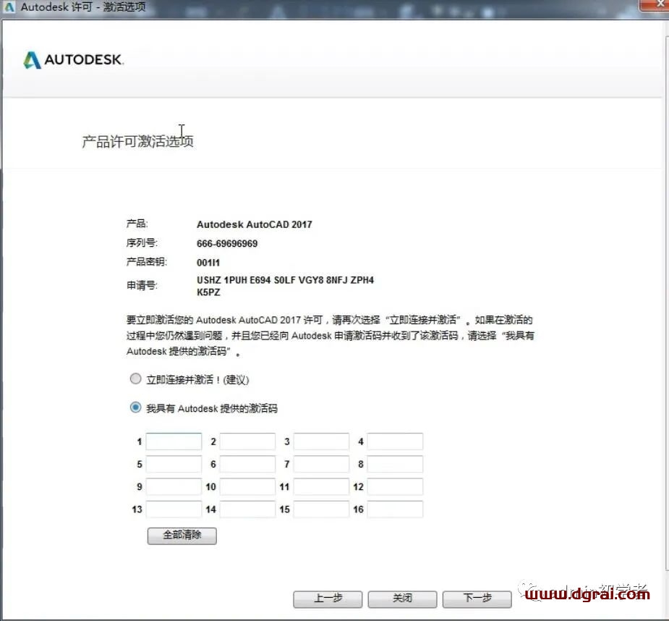This screenshot has width=669, height=621.
Task: Go back with the 上一步 button
Action: (x=328, y=599)
